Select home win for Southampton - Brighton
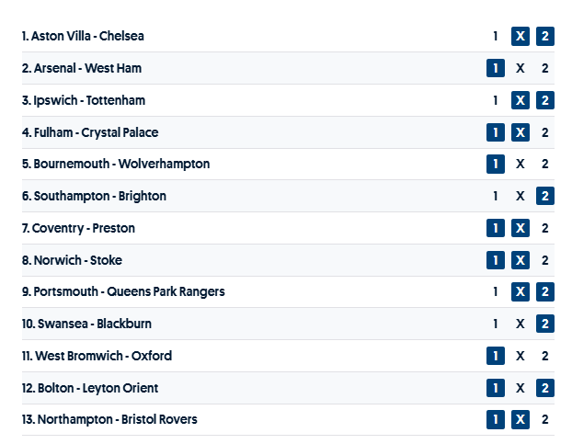This screenshot has width=572, height=444. pyautogui.click(x=496, y=196)
